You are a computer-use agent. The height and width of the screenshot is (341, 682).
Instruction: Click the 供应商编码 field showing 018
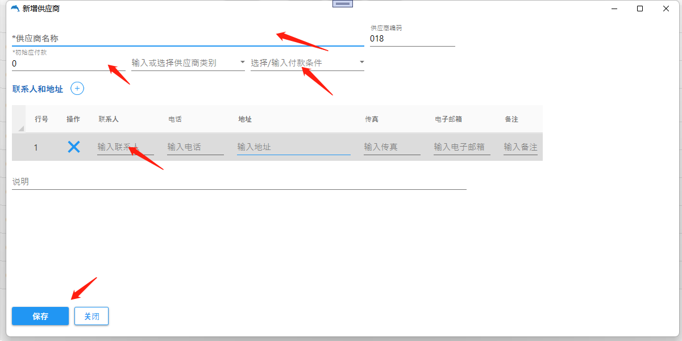click(412, 39)
